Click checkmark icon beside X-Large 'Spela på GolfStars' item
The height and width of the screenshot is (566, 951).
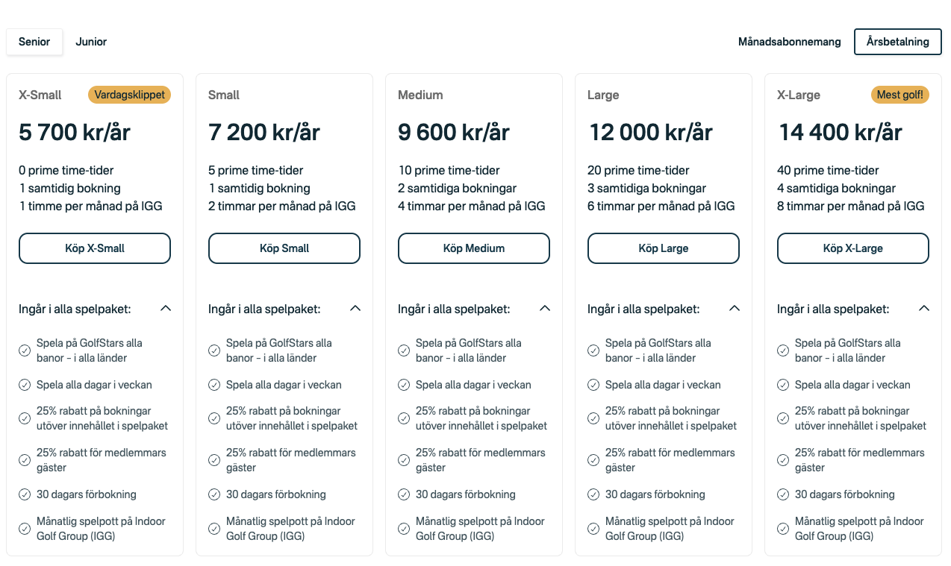(783, 350)
